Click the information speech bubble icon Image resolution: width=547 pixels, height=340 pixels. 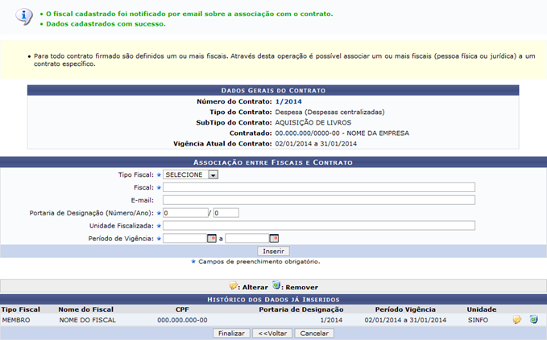(23, 16)
